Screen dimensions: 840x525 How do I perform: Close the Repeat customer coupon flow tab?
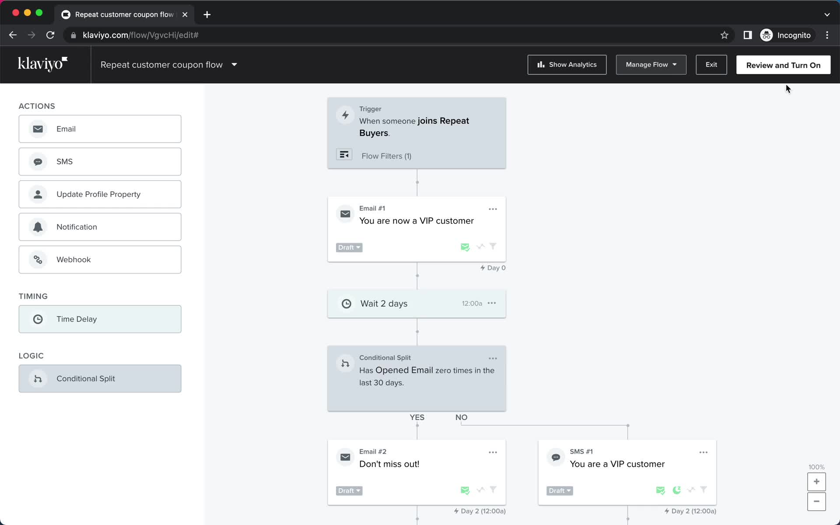[x=185, y=14]
